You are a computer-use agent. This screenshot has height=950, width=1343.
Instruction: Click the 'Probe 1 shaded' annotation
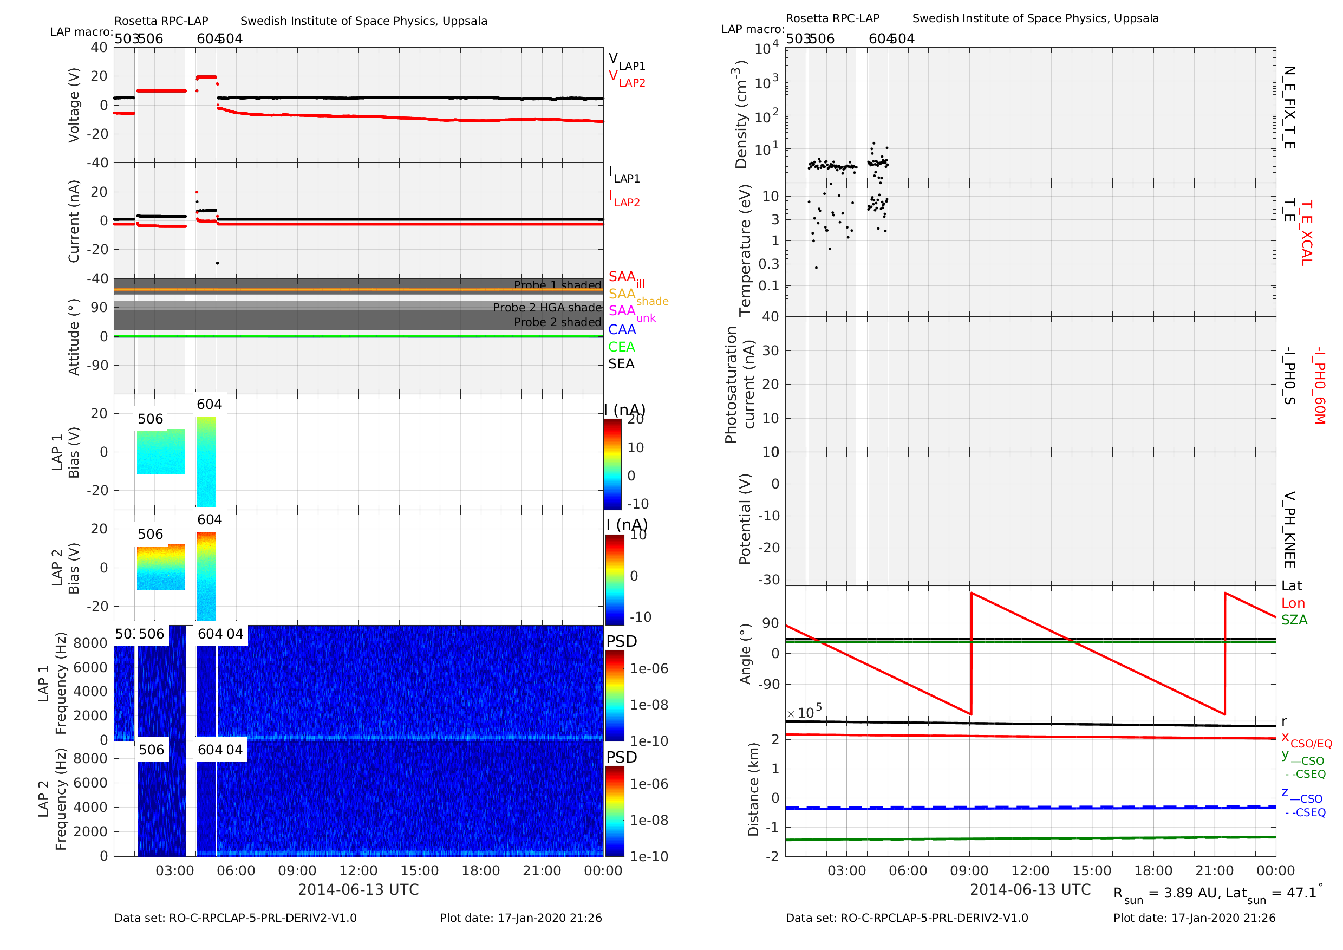click(557, 285)
